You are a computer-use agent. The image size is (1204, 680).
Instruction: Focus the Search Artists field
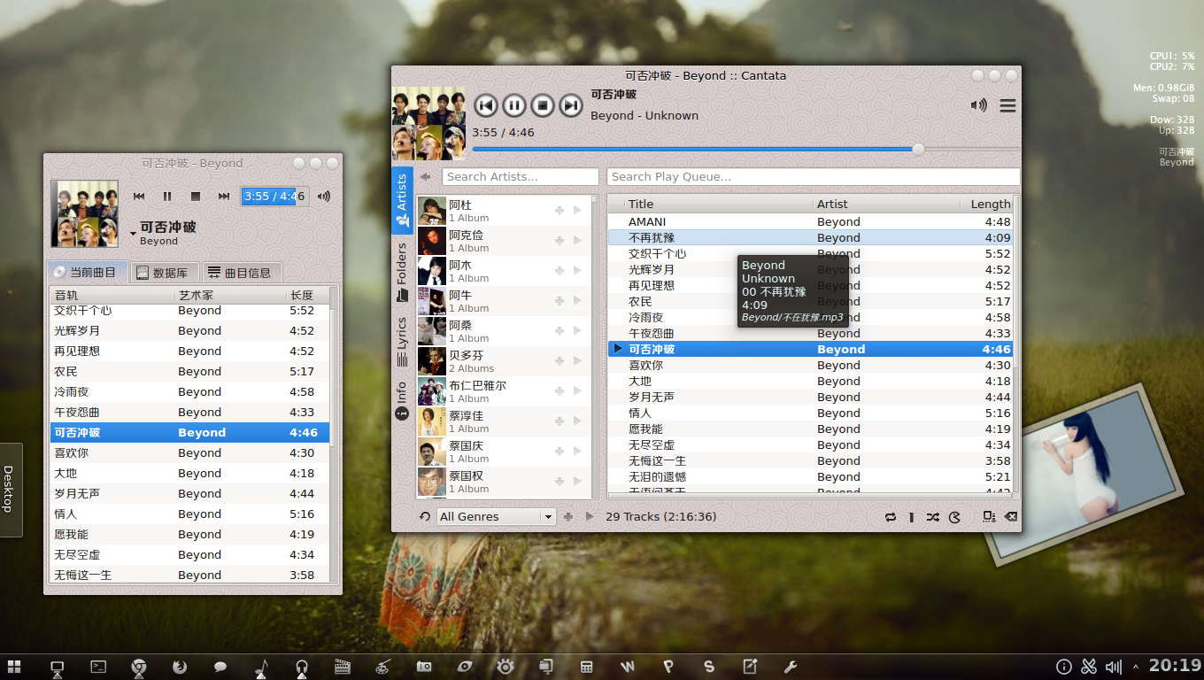(x=521, y=176)
